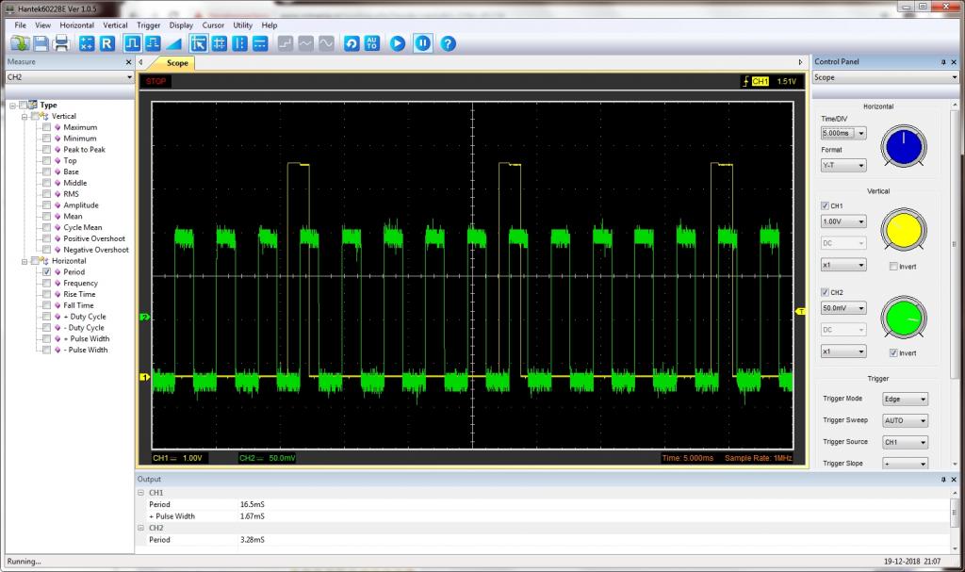Screen dimensions: 965x572
Task: Click the yellow CH1 vertical knob
Action: (x=904, y=232)
